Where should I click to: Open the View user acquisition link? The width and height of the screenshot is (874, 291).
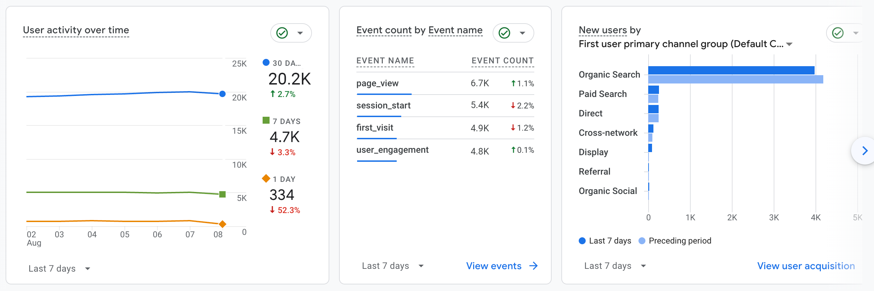pyautogui.click(x=806, y=266)
